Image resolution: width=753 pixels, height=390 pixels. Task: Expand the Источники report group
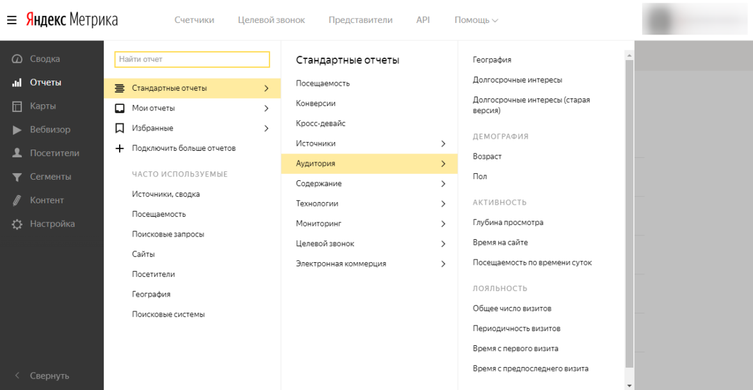coord(442,144)
